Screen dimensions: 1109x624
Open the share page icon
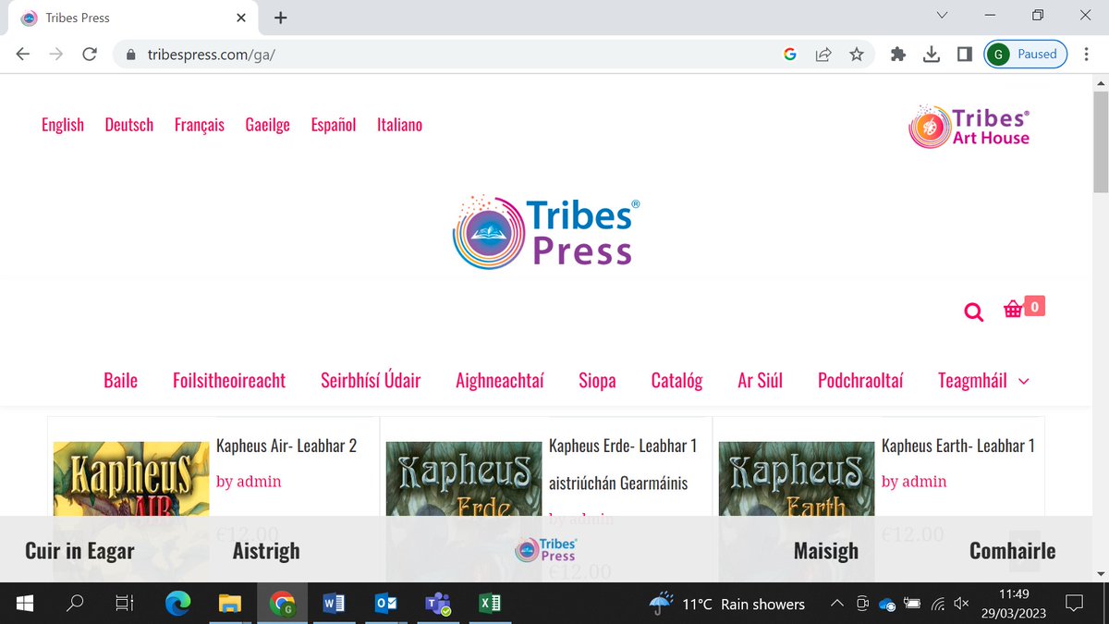point(823,55)
